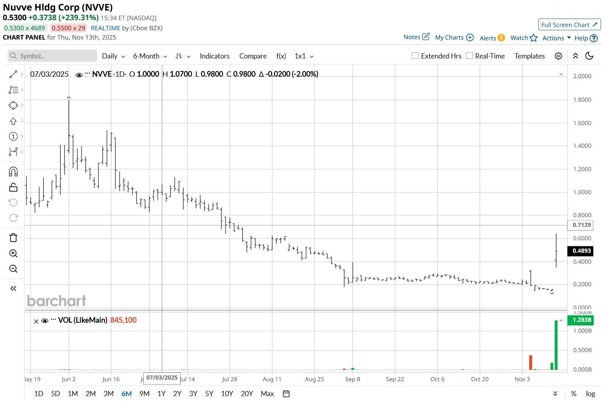This screenshot has width=603, height=401.
Task: Click the red ask 0.5500 x 29
Action: 69,28
